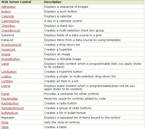Follow the Literal control link
The image size is (145, 129).
pos(6,86)
